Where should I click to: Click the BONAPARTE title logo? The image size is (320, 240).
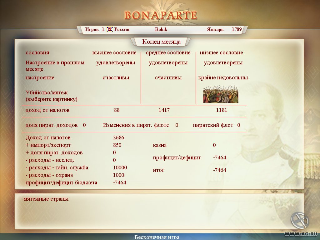point(161,15)
